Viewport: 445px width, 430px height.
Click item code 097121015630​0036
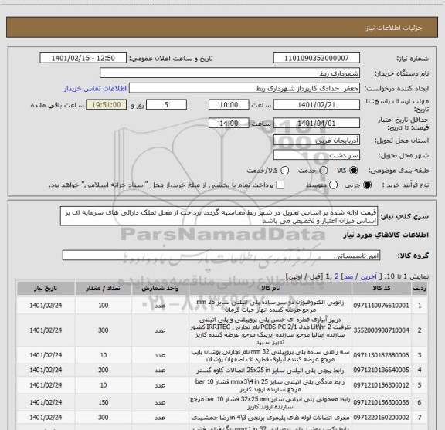(381, 402)
